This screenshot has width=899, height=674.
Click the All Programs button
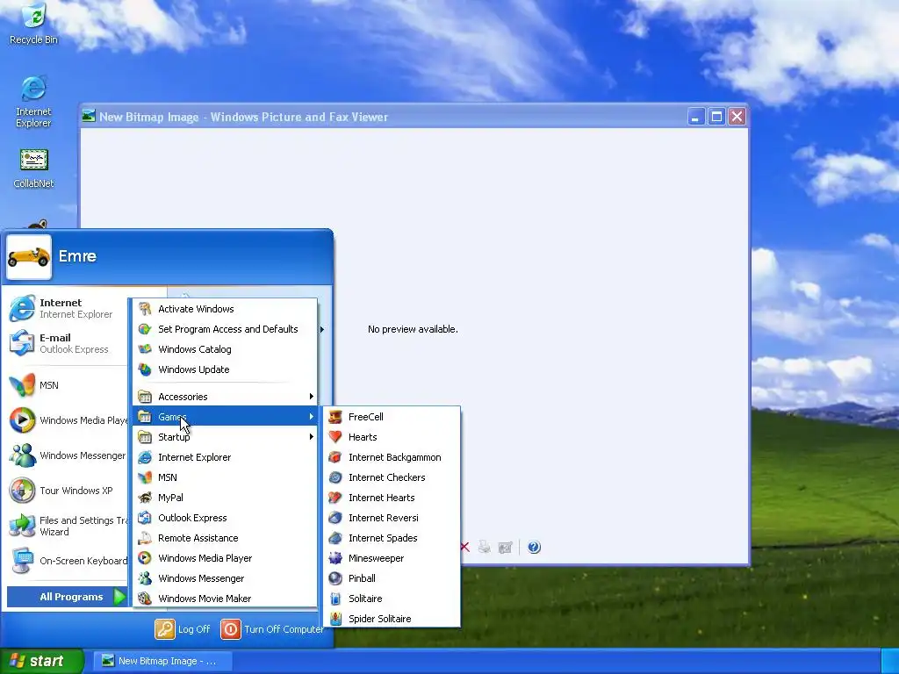[x=68, y=597]
